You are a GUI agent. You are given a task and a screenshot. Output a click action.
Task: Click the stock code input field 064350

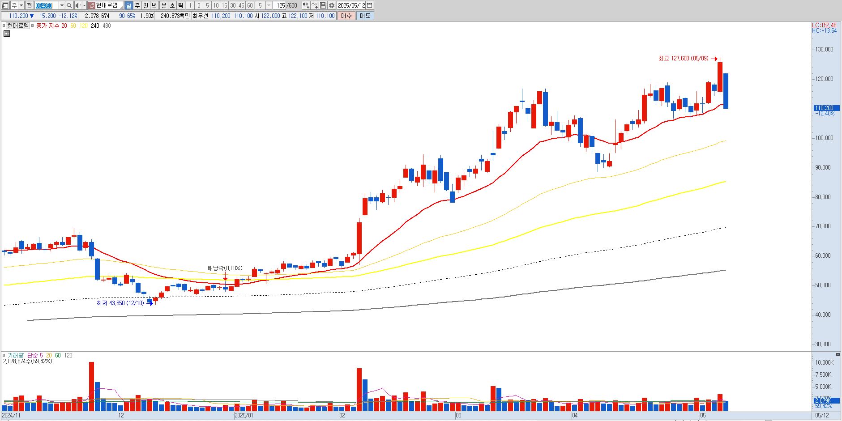47,5
